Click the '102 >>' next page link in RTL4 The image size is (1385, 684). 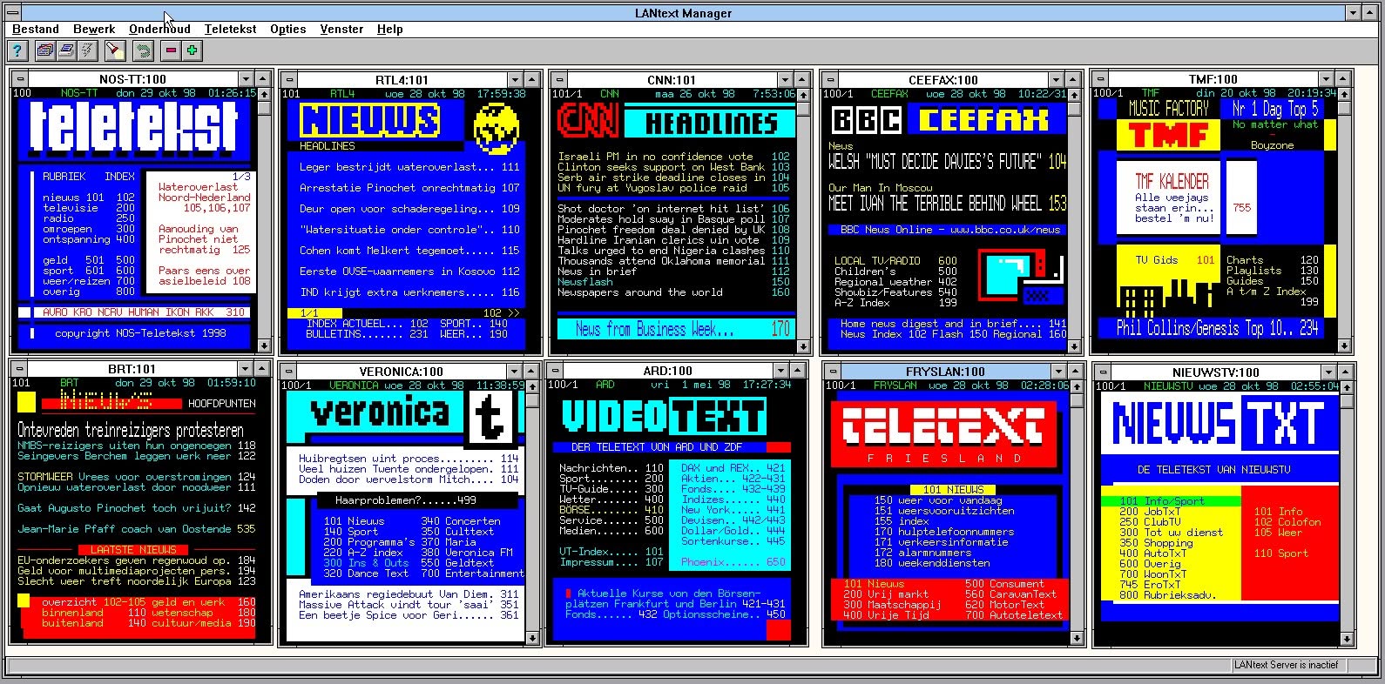tap(501, 312)
